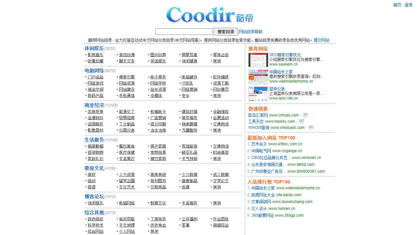
Task: Browse the 仪器仪表 subcategory
Action: pos(127,130)
